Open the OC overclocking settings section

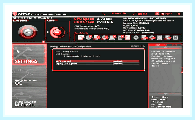click(x=29, y=76)
